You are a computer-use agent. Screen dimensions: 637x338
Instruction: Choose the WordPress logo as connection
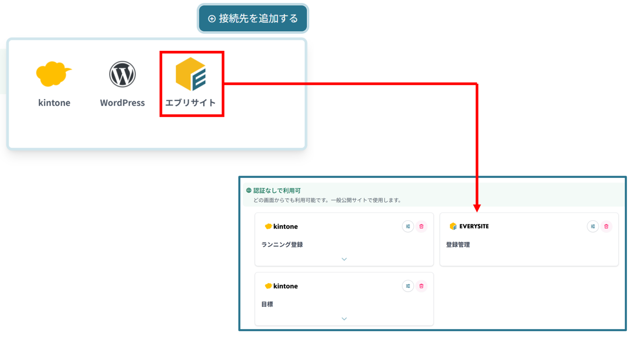point(122,74)
